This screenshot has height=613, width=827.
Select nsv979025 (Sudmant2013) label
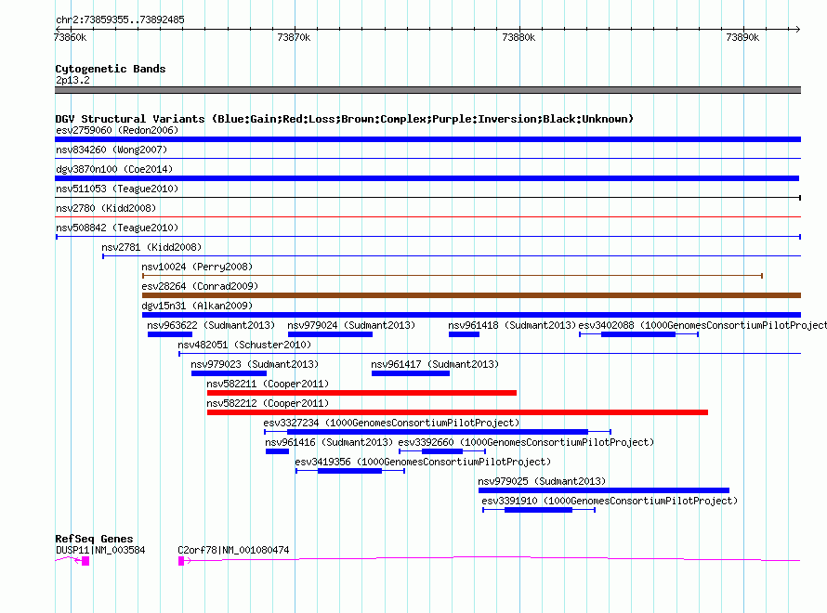click(542, 481)
